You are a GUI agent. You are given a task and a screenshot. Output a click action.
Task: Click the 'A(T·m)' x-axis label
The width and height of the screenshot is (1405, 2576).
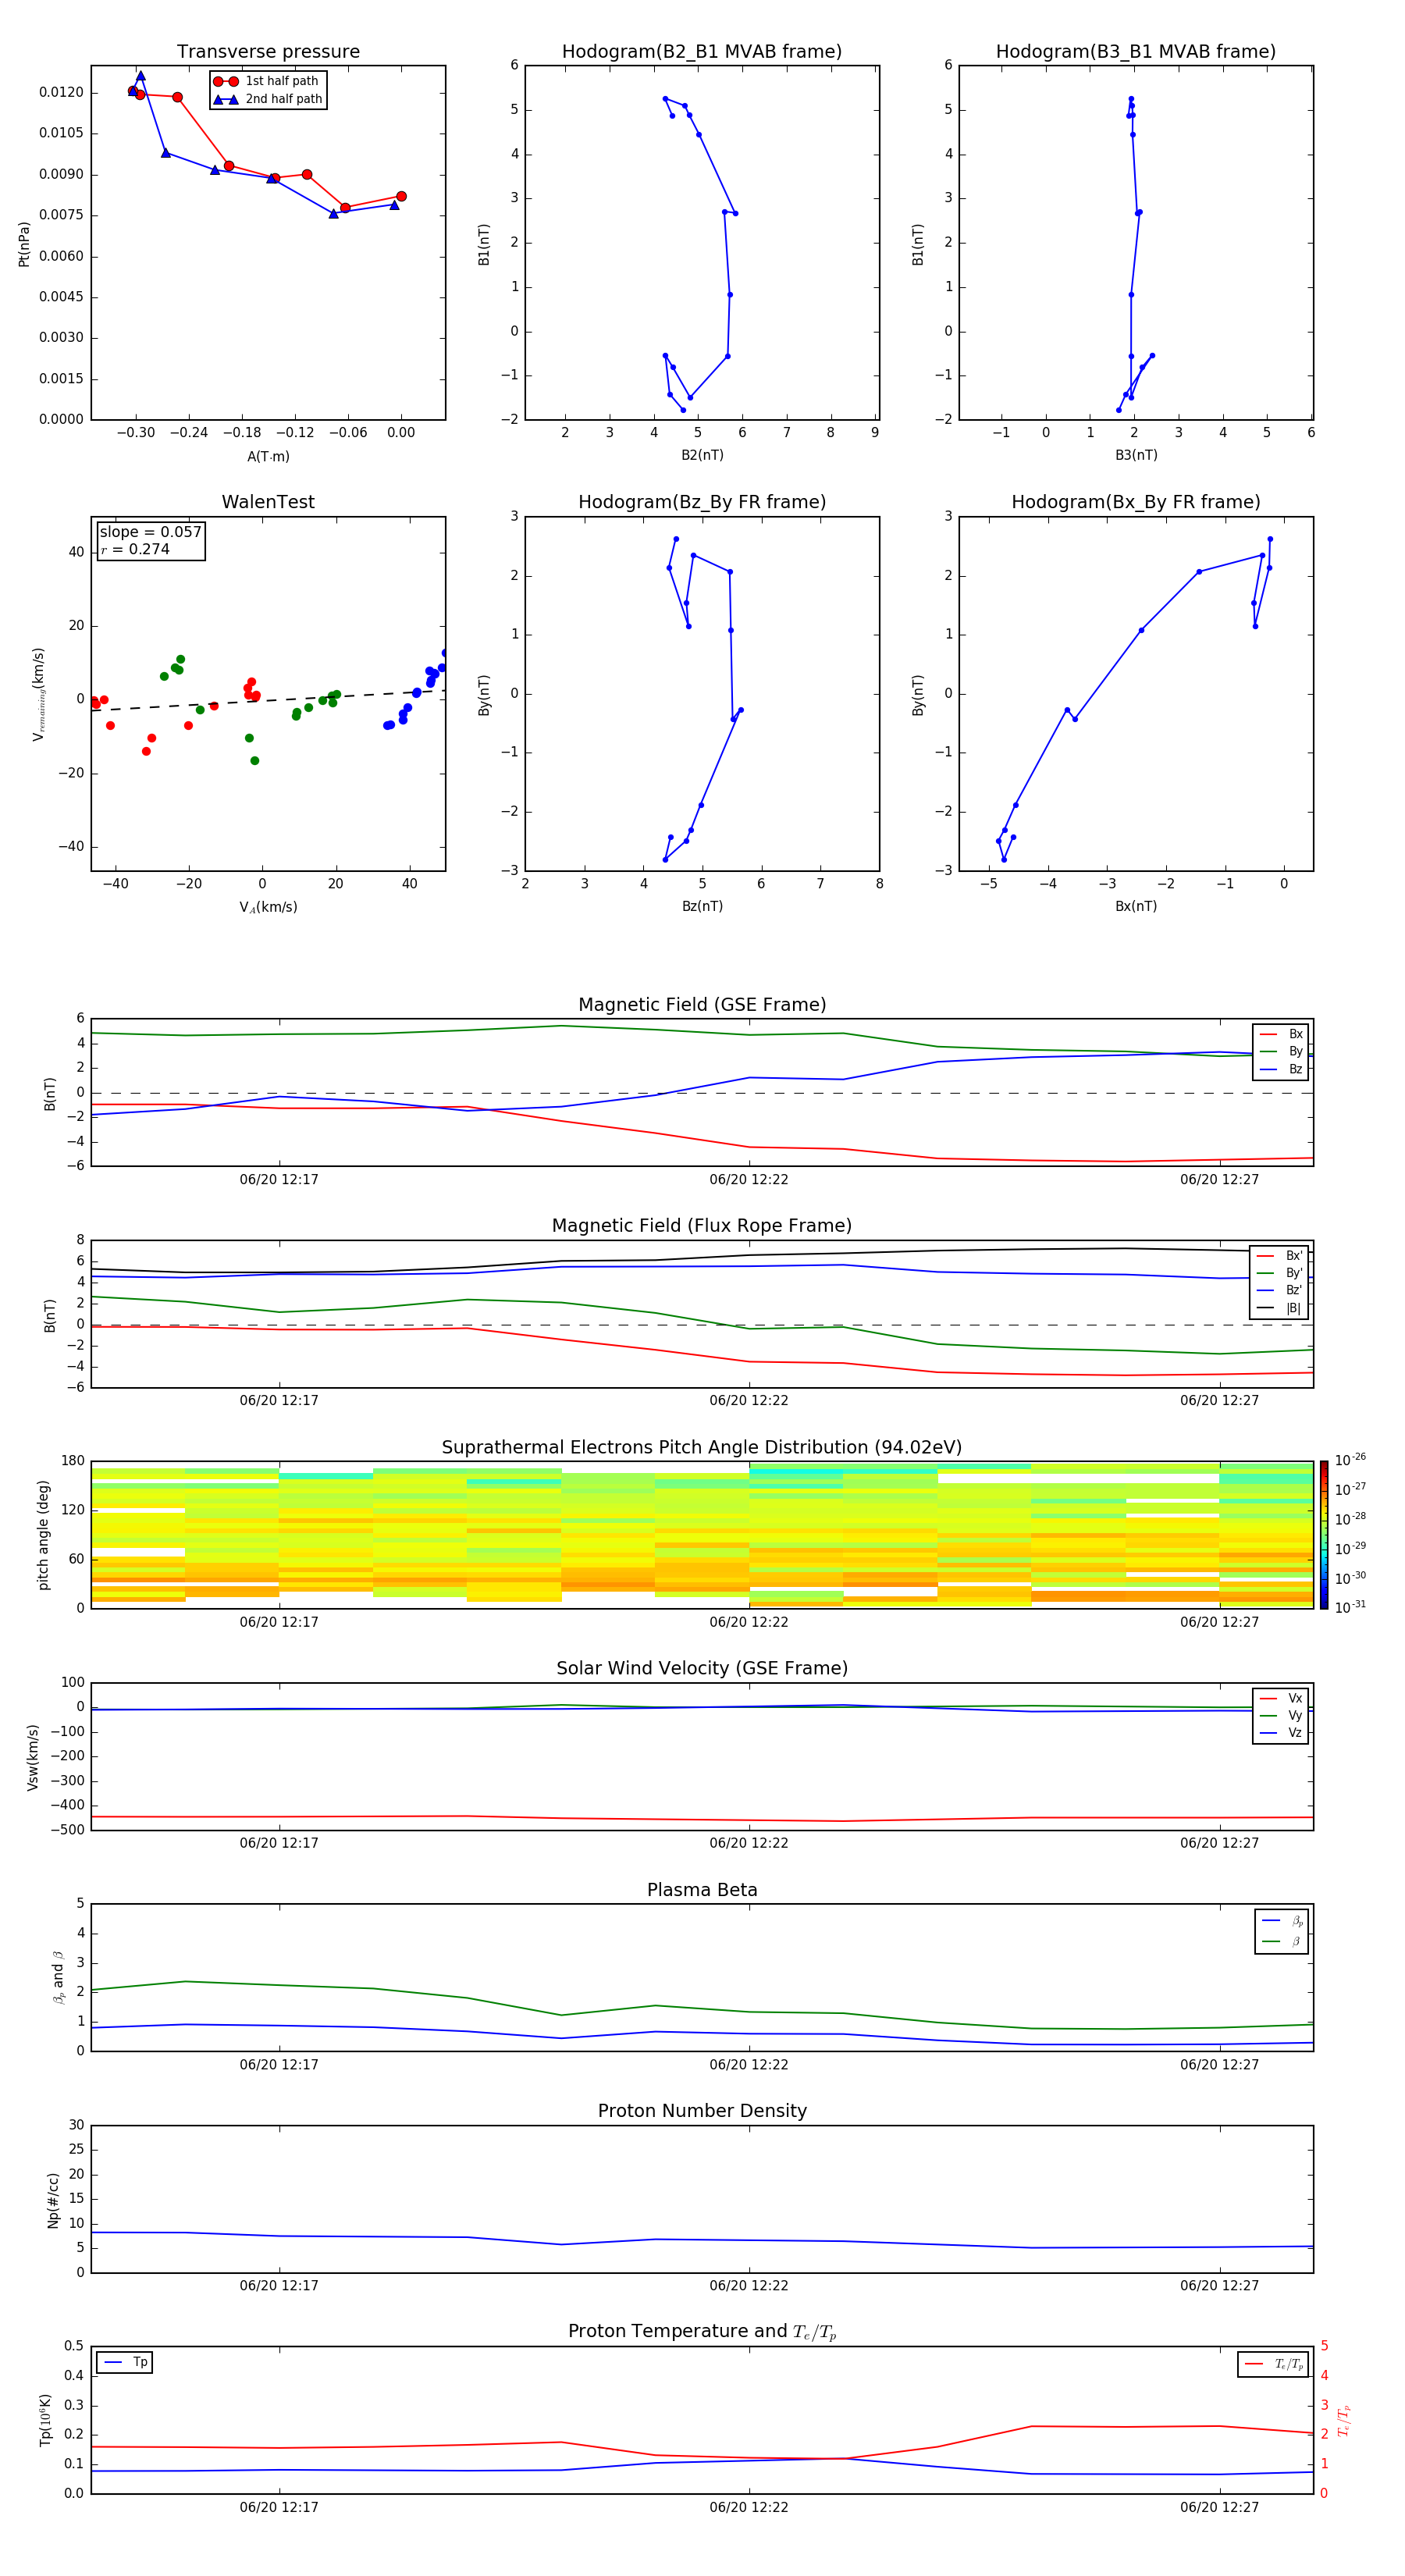[x=268, y=456]
